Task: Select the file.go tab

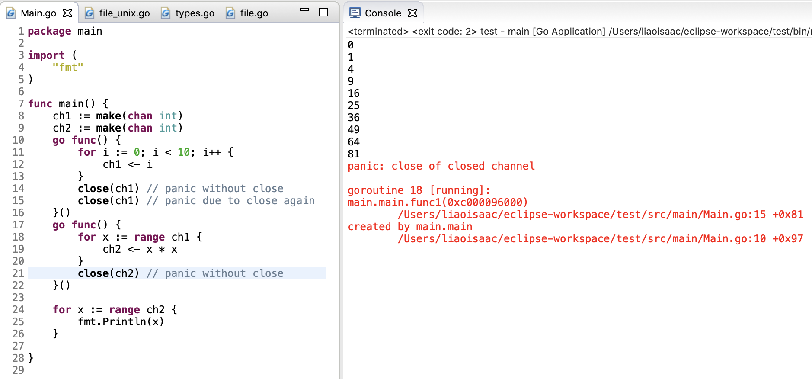Action: (254, 13)
